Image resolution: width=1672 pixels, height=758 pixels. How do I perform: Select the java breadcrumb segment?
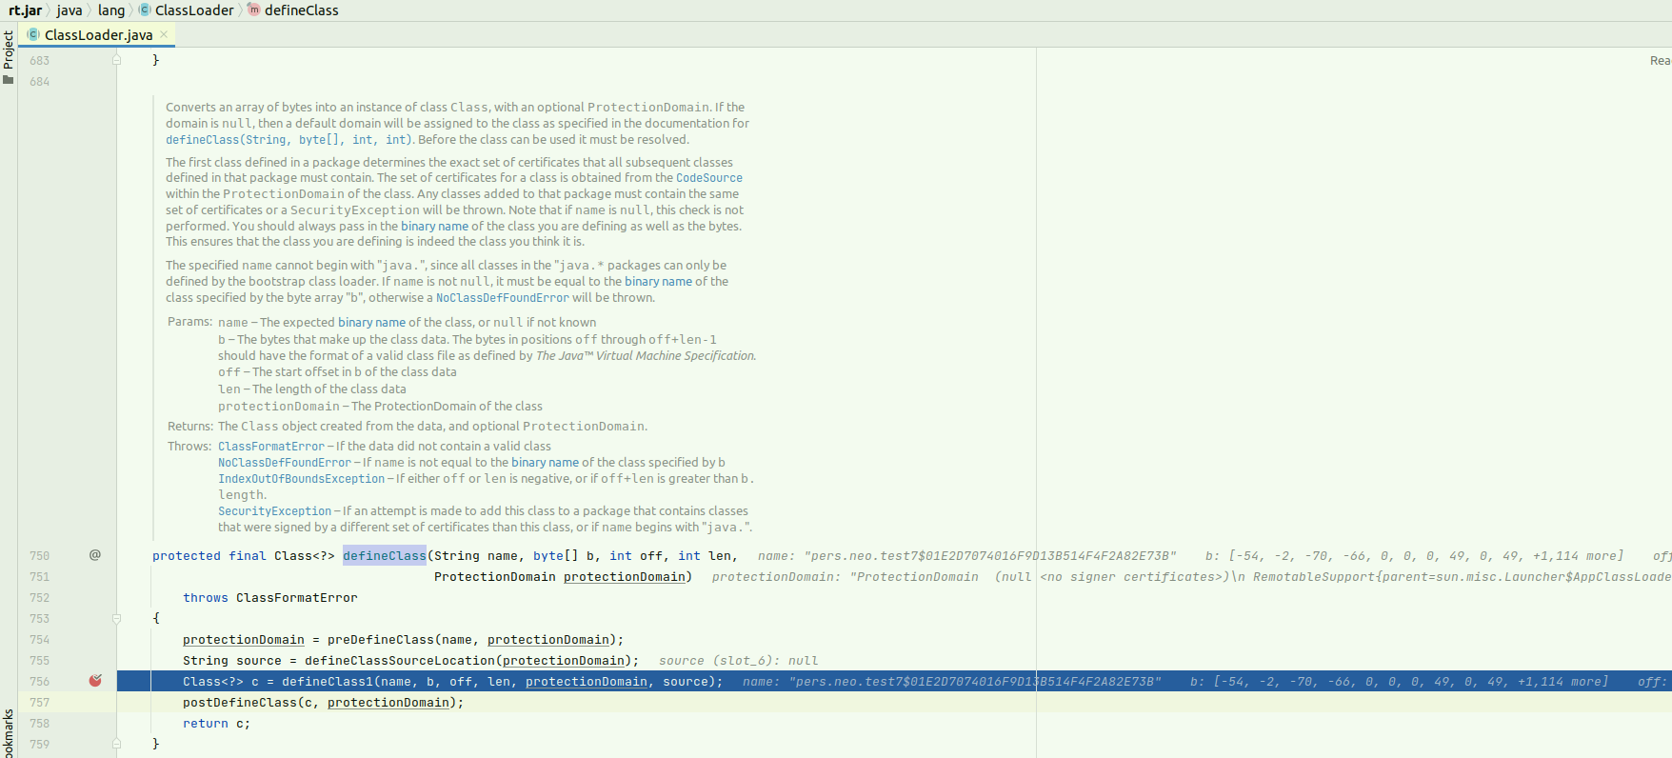70,10
